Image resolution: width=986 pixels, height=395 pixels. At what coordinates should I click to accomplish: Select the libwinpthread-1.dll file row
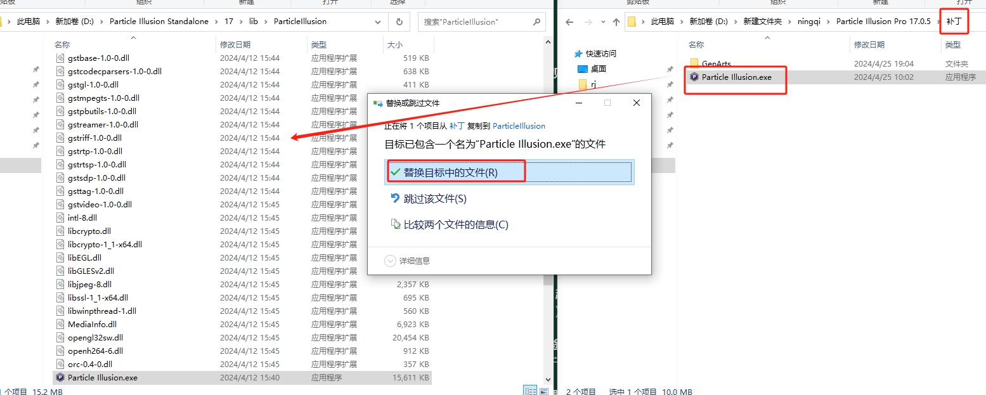click(242, 311)
